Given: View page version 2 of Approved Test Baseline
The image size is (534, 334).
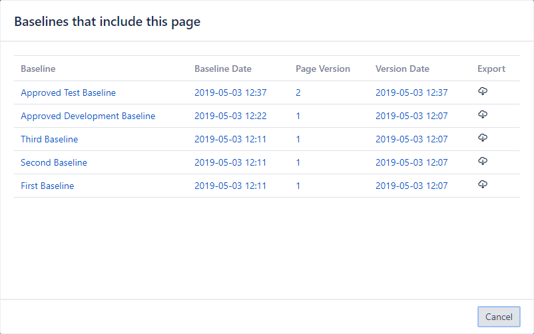Looking at the screenshot, I should (x=298, y=93).
